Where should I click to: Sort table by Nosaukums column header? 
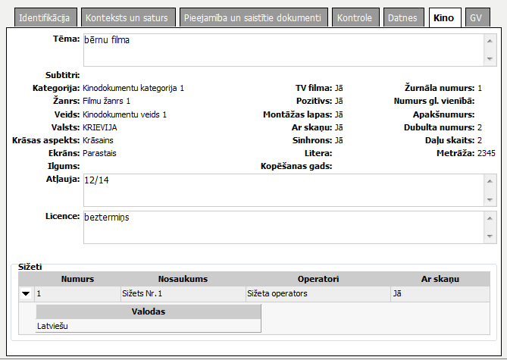click(183, 279)
